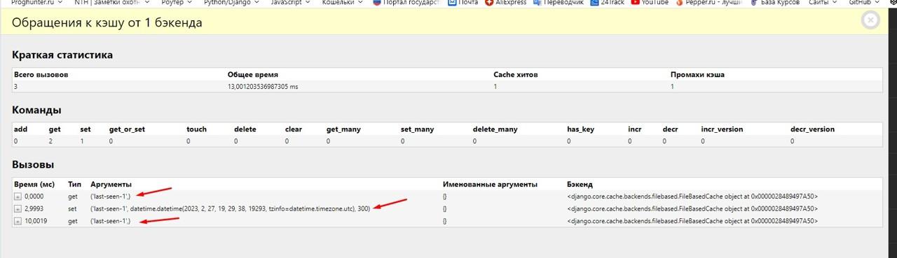Click the incr_version command header
Screen dimensions: 897x258
click(x=722, y=129)
